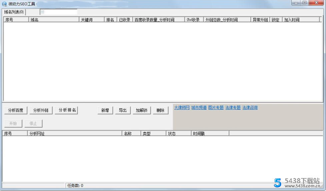Open the 法律专题 link

[233, 108]
